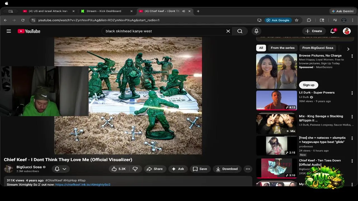
Task: Select the All filter chip
Action: (261, 48)
